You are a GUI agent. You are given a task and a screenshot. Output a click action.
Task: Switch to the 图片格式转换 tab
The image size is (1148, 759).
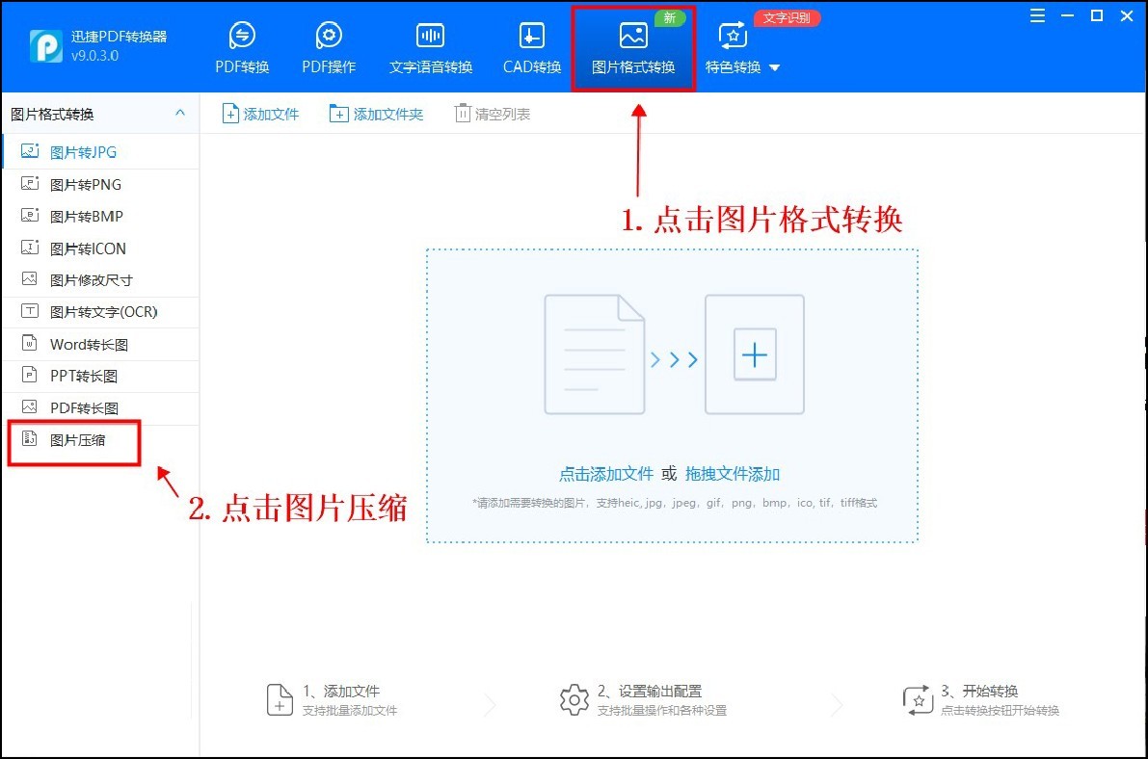633,45
